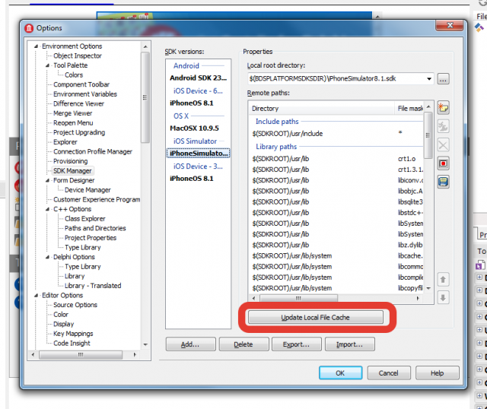Click the move path up arrow icon

coord(443,280)
